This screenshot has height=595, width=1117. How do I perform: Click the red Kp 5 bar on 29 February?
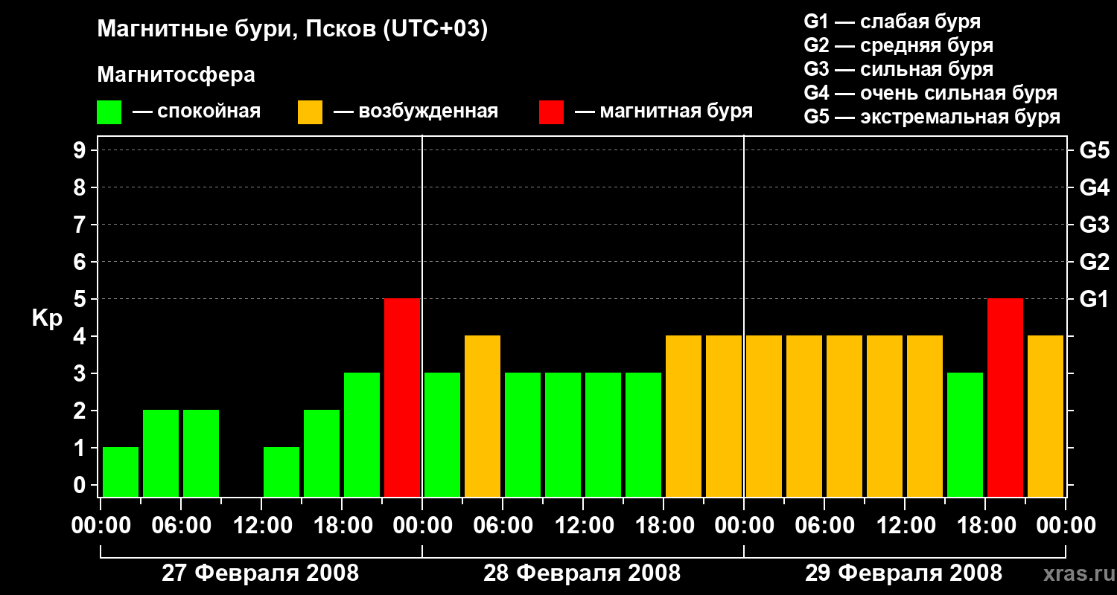[1005, 397]
